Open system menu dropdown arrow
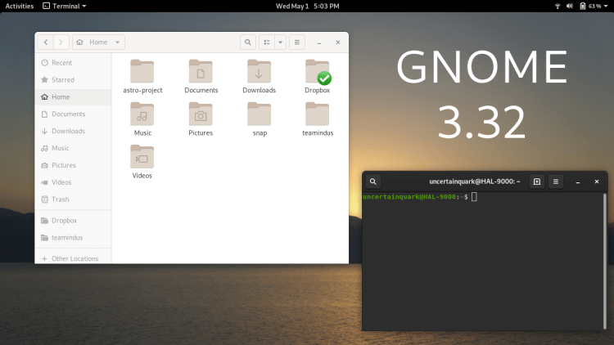The width and height of the screenshot is (614, 345). click(x=606, y=7)
